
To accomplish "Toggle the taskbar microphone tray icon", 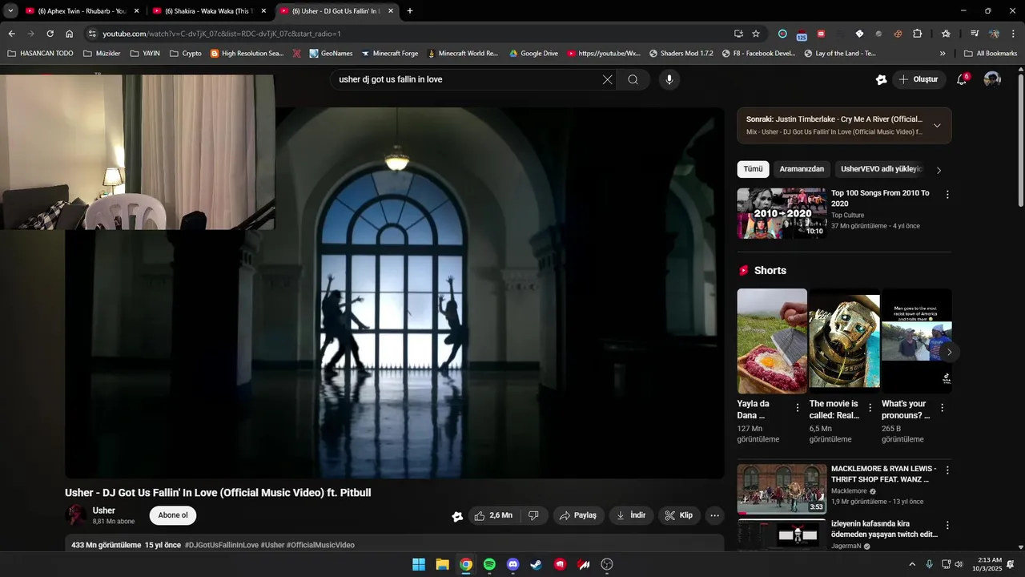I will click(x=929, y=564).
